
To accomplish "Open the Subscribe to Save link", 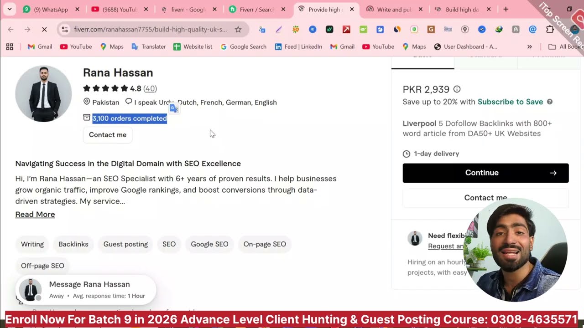I will pos(510,102).
